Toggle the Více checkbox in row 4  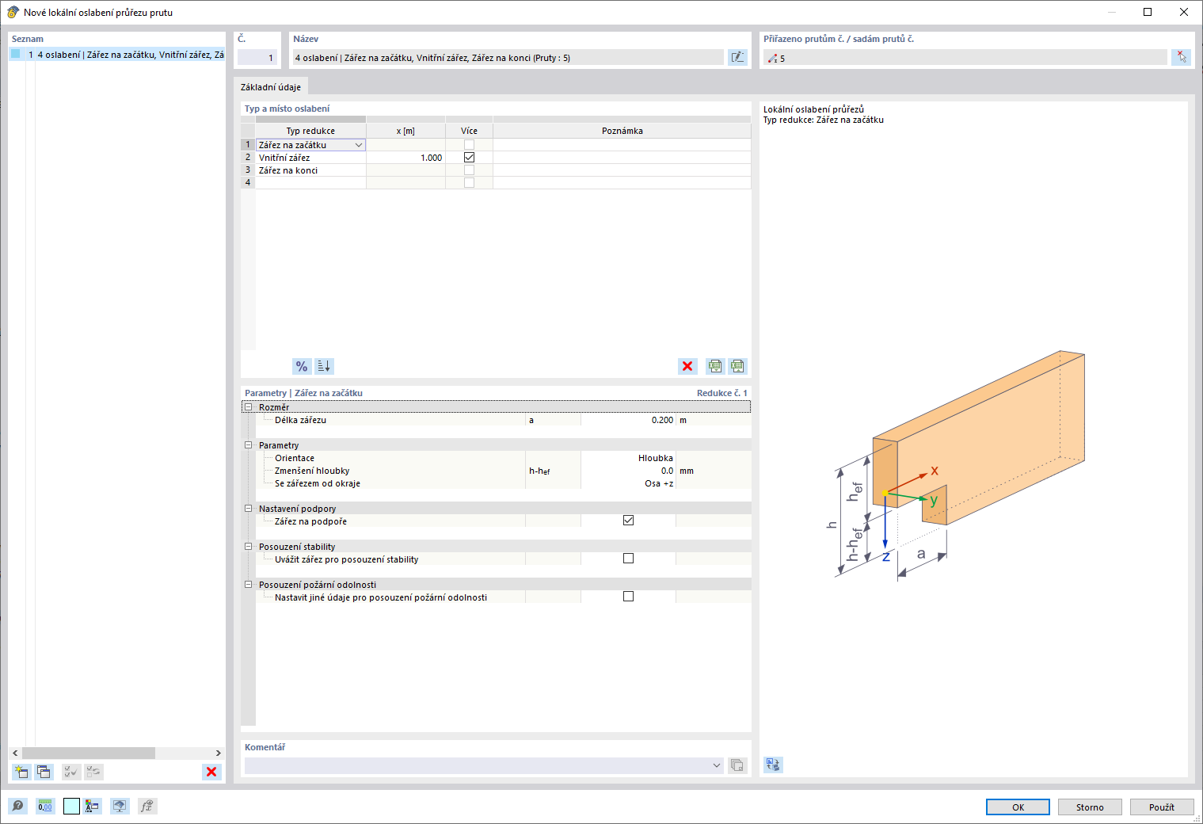click(x=469, y=183)
